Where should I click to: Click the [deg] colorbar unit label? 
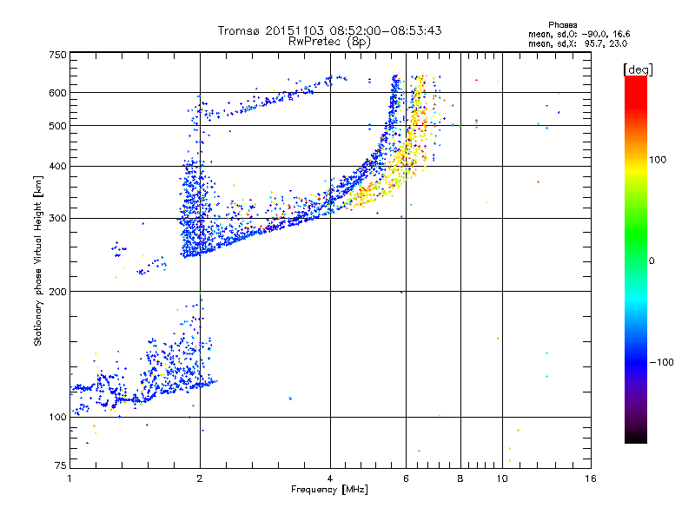click(638, 69)
